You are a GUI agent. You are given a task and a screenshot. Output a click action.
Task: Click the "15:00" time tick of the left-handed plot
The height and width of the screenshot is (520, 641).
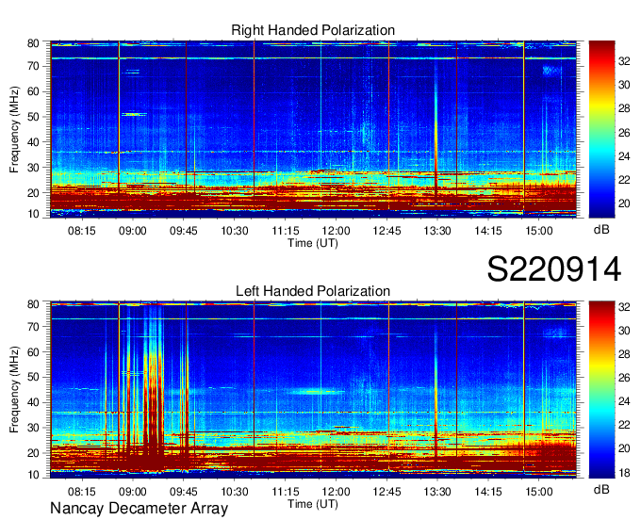pyautogui.click(x=539, y=492)
